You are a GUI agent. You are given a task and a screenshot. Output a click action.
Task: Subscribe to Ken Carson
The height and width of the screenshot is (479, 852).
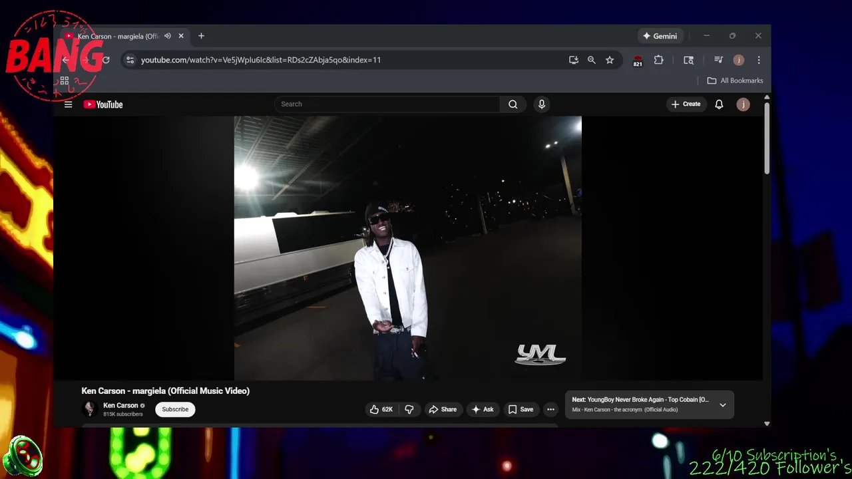pos(175,409)
